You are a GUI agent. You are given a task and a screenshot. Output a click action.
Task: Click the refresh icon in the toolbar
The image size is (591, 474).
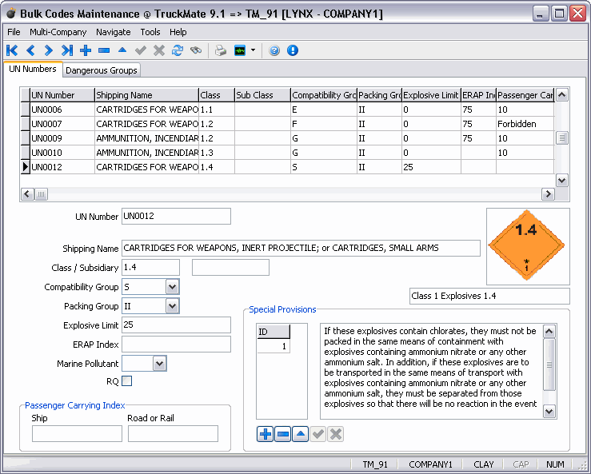[x=178, y=50]
